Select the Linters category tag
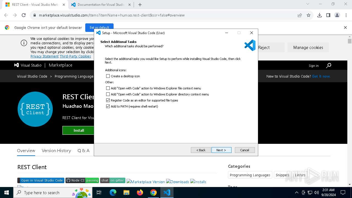This screenshot has width=352, height=198. (x=300, y=175)
